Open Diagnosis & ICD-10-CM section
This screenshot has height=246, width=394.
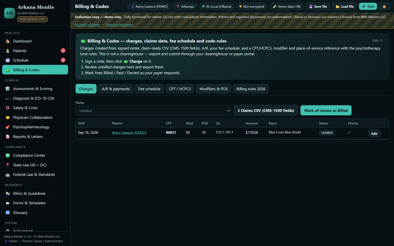35,98
